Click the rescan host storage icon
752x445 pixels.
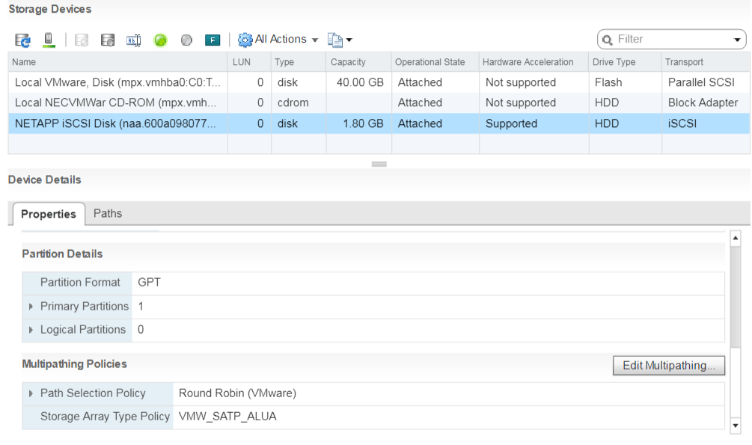tap(48, 40)
